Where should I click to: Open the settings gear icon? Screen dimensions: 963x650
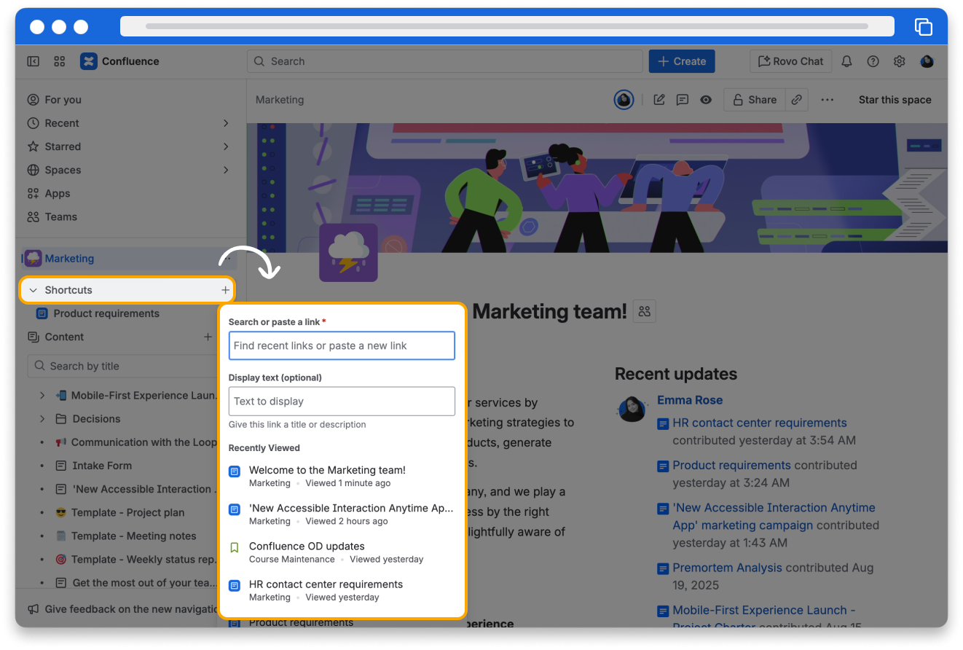tap(900, 62)
